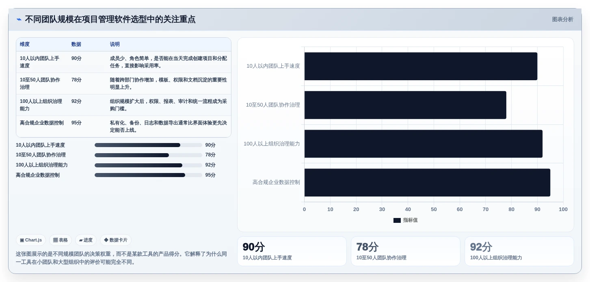The height and width of the screenshot is (282, 590).
Task: Click the 说明 column header
Action: tap(115, 44)
